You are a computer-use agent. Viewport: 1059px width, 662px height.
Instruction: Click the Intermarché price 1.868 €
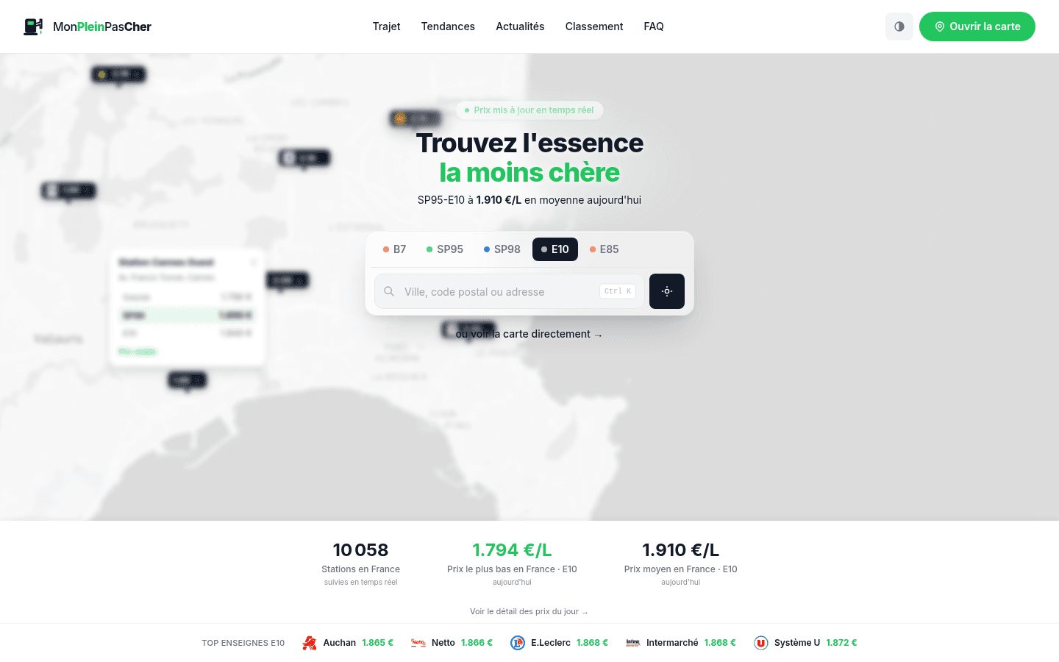pyautogui.click(x=720, y=643)
